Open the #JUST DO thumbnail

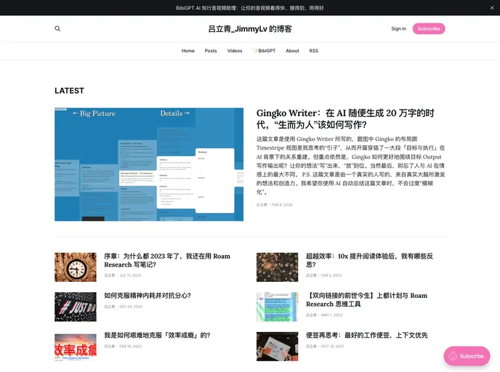pyautogui.click(x=76, y=307)
